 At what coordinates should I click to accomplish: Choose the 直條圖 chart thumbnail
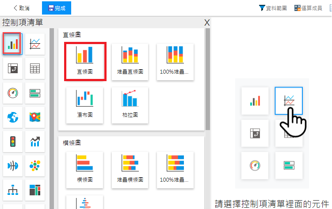point(85,61)
